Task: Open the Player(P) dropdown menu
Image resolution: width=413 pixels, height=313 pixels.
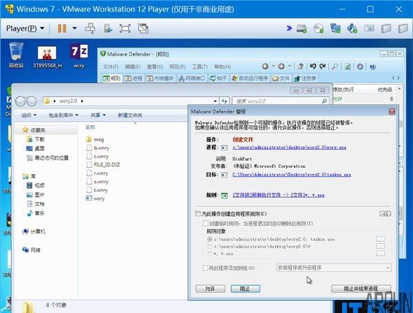Action: (26, 28)
